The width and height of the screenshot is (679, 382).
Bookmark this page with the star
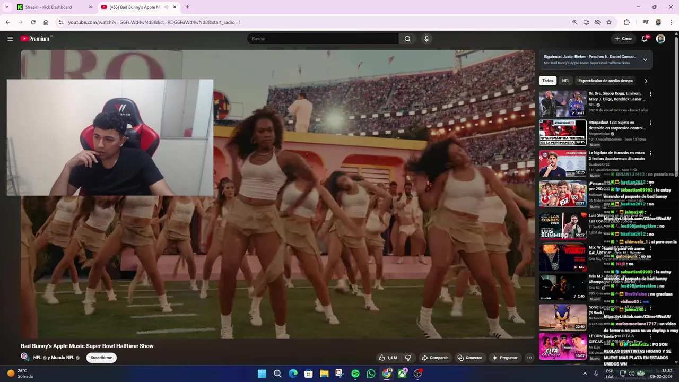609,22
